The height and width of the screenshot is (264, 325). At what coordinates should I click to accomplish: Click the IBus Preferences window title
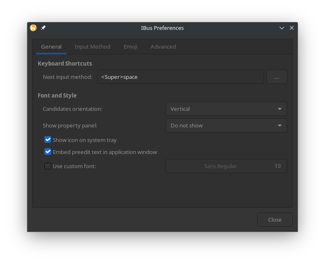162,28
